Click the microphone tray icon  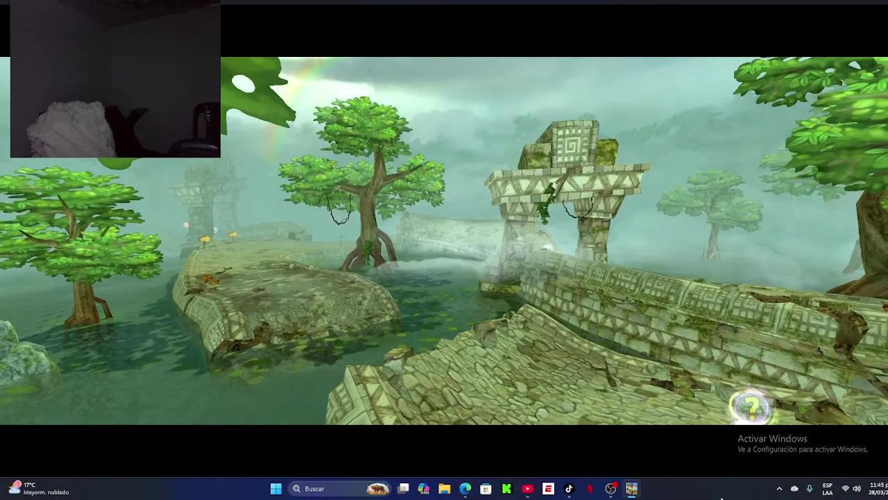click(x=809, y=489)
